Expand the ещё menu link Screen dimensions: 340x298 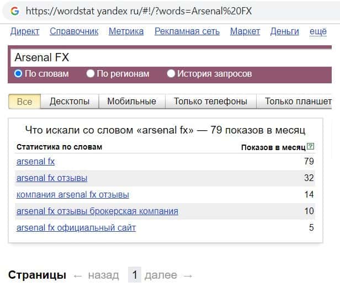(x=318, y=31)
